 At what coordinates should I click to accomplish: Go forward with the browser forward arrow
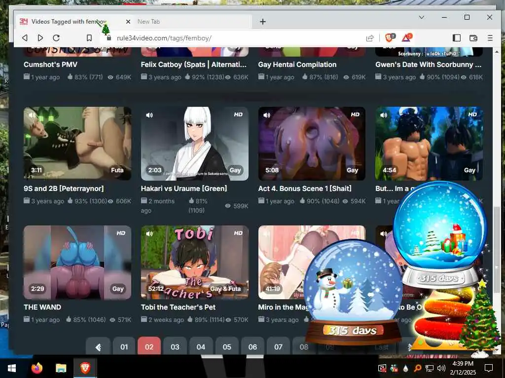(x=40, y=38)
